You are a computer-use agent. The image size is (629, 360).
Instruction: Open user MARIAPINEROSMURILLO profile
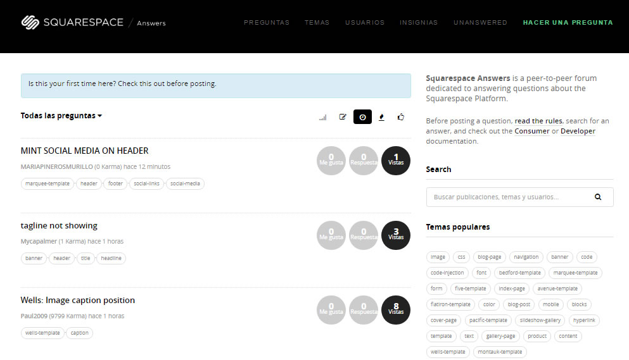coord(56,166)
